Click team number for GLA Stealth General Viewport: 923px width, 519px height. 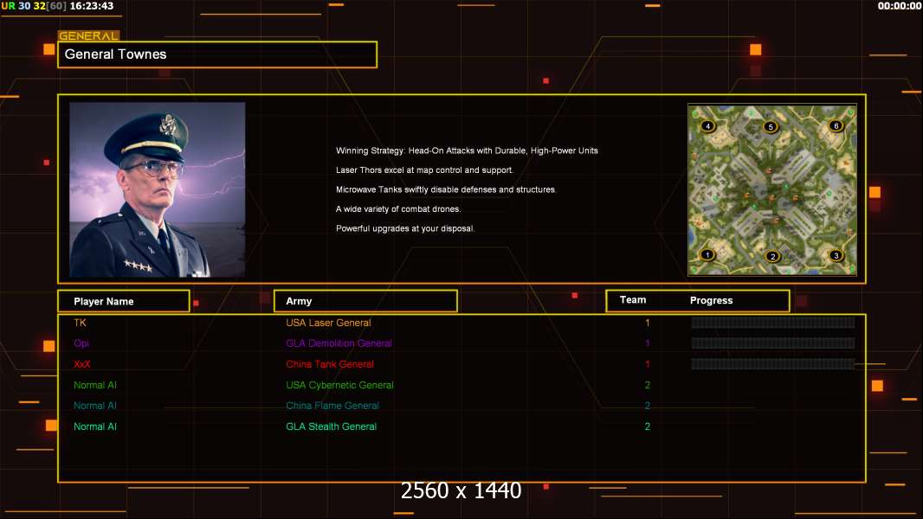pyautogui.click(x=648, y=426)
